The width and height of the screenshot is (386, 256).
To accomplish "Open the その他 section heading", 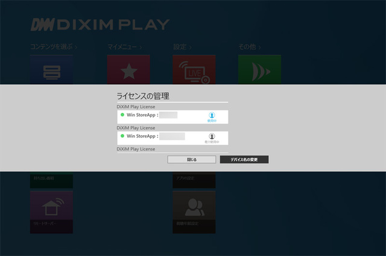I will (x=249, y=47).
